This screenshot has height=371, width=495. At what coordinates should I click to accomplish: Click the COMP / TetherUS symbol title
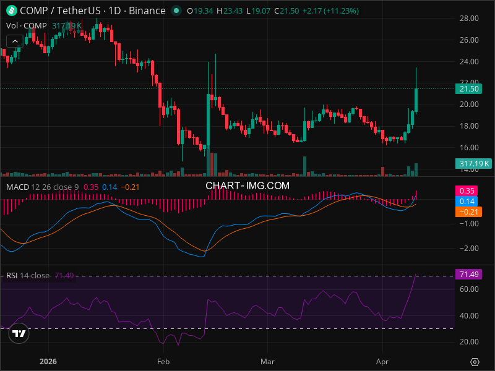[x=92, y=11]
